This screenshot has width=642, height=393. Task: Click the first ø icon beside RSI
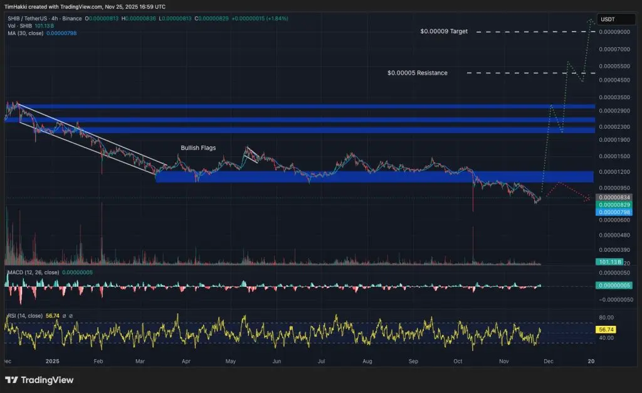tap(65, 315)
